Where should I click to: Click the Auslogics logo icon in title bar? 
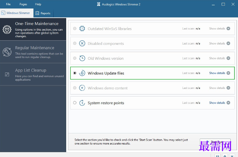[x=99, y=4]
